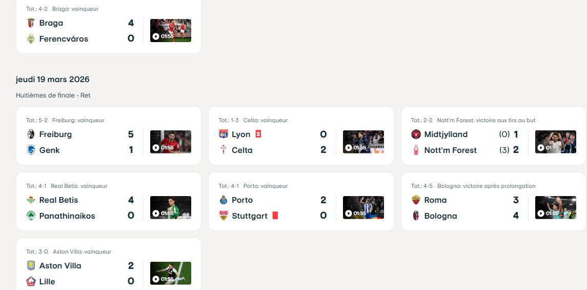
Task: Click the Panathinaikos club crest icon
Action: click(31, 216)
